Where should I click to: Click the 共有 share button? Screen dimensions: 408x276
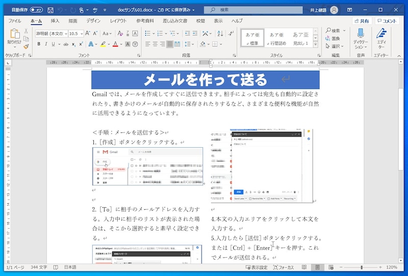[x=361, y=21]
